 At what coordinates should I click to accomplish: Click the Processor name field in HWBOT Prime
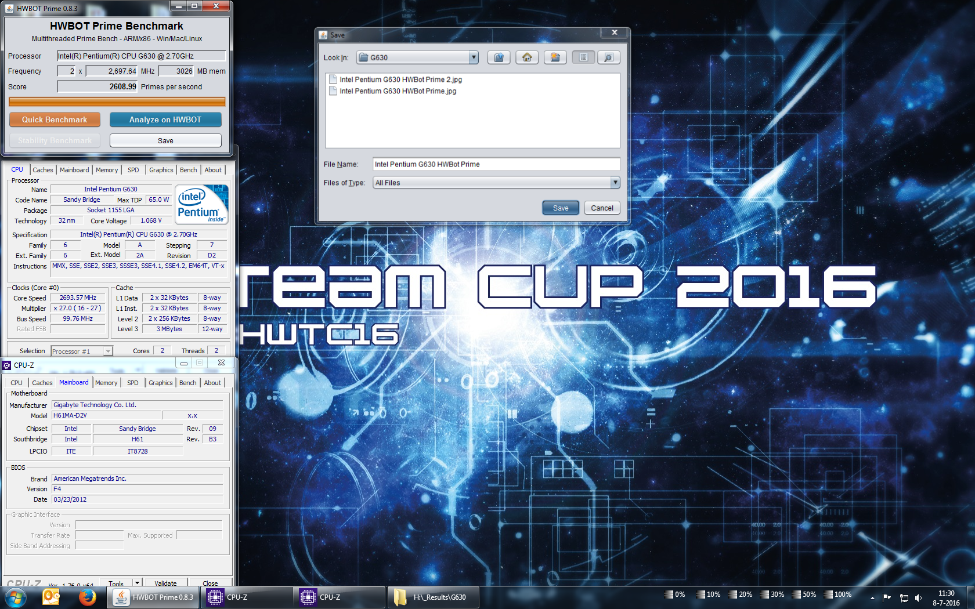pos(142,56)
